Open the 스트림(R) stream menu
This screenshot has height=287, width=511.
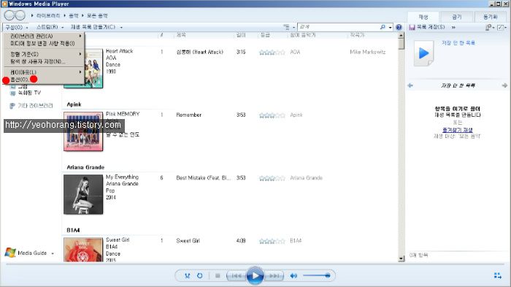pyautogui.click(x=50, y=27)
